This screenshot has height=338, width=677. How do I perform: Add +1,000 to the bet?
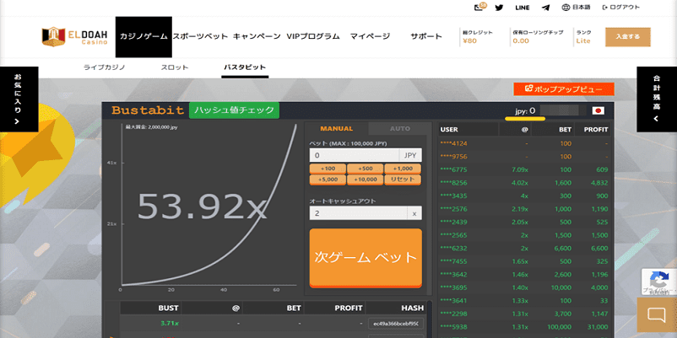403,169
